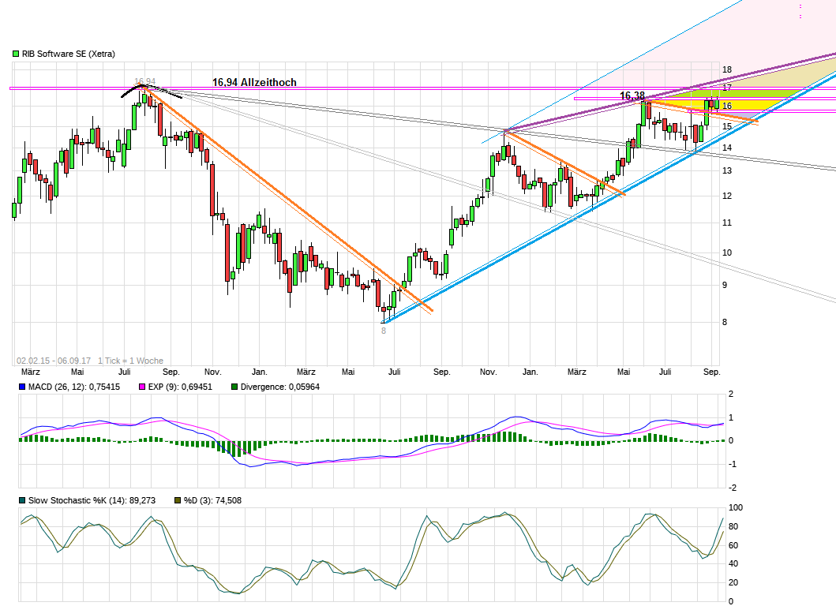Viewport: 836px width, 606px height.
Task: Click the 'EXP (9): 0,69451' label
Action: 180,387
